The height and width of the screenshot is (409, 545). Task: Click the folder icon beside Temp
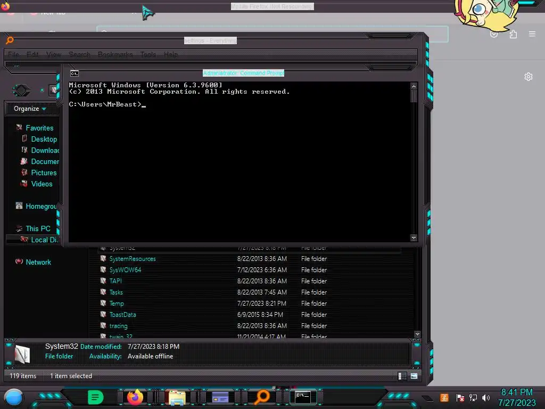click(103, 303)
